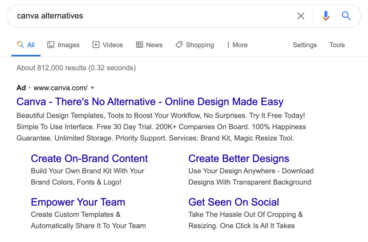Open the Settings menu
The image size is (368, 242).
point(305,45)
